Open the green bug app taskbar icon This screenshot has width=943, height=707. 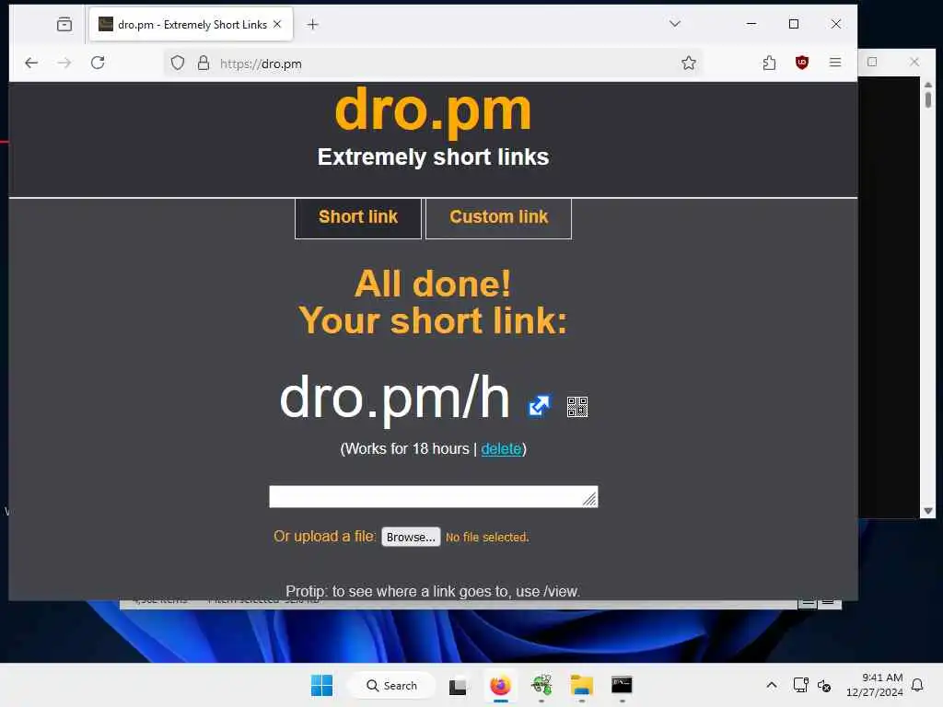pos(541,685)
